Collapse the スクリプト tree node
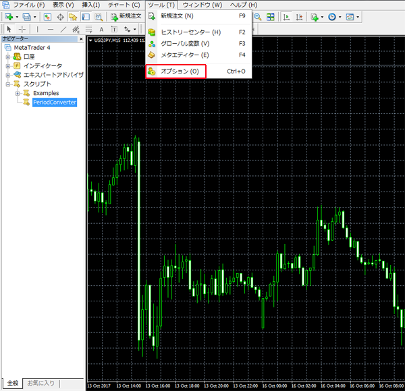 8,84
